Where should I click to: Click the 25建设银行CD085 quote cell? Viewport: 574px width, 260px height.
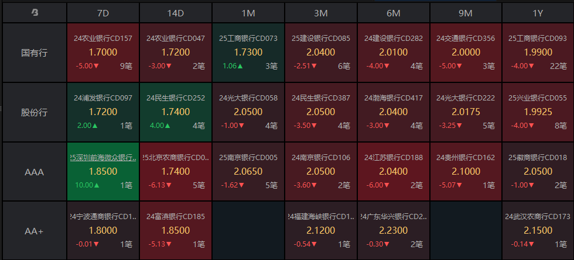click(321, 53)
